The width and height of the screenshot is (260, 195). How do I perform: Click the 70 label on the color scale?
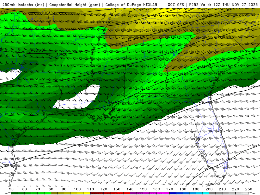(38, 189)
